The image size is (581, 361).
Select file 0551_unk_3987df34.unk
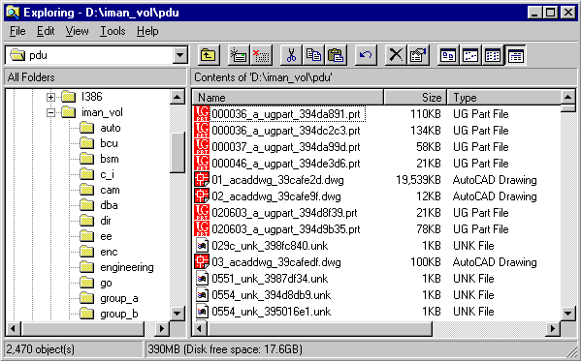click(270, 279)
